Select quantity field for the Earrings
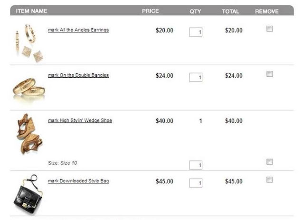Image resolution: width=304 pixels, height=220 pixels. 196,32
